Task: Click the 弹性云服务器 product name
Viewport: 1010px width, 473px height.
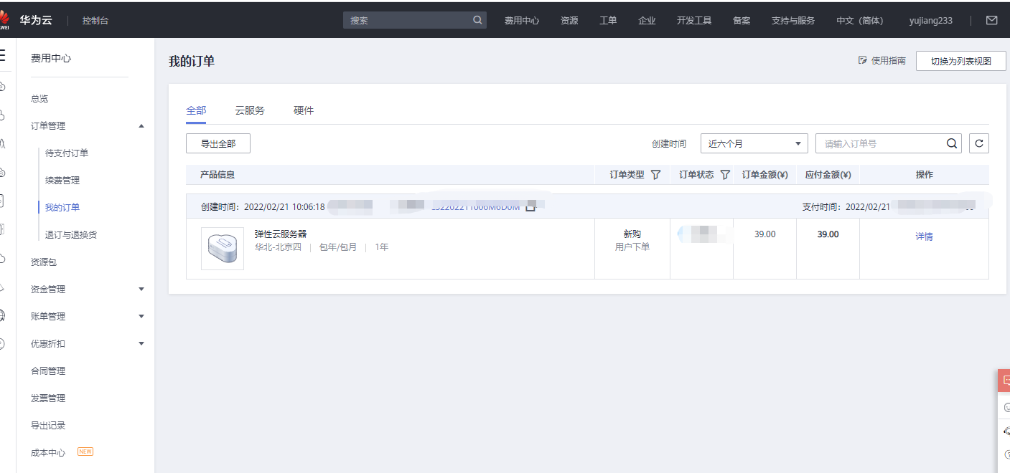Action: point(281,234)
